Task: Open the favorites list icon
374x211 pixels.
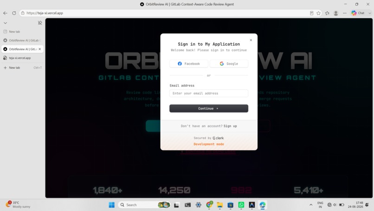Action: 327,13
